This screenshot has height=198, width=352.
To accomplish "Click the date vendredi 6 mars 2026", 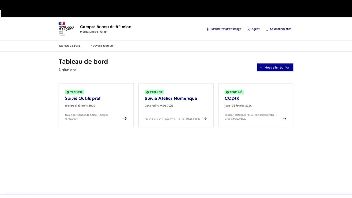I will coord(159,106).
